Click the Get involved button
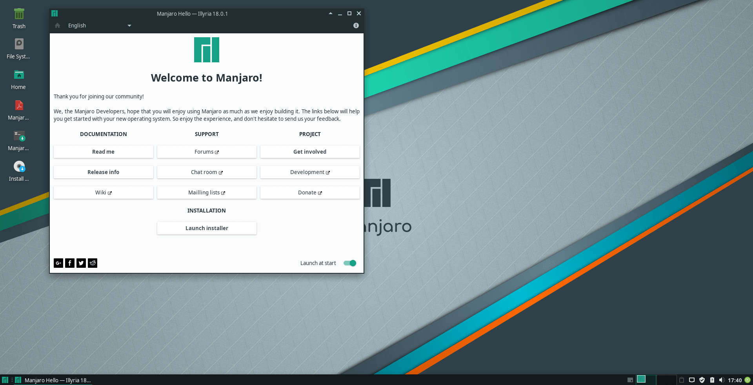This screenshot has width=753, height=385. click(310, 152)
